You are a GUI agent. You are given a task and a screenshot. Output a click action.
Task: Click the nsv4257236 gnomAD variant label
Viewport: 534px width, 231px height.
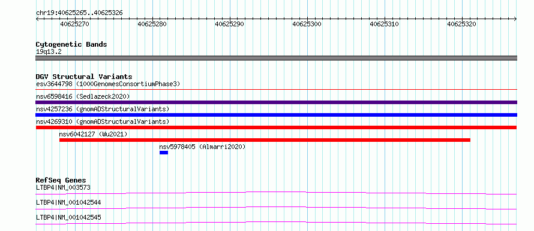[x=103, y=109]
